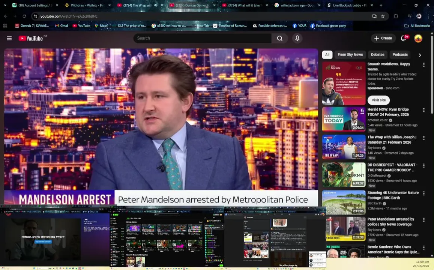Open the account avatar menu

[418, 38]
